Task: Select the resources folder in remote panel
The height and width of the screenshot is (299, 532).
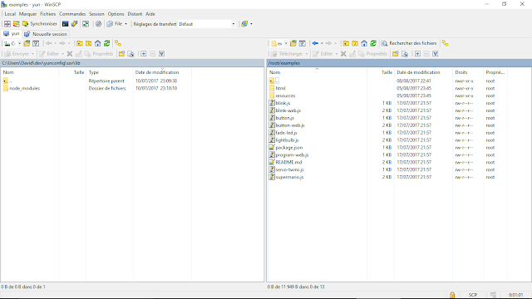Action: (285, 96)
